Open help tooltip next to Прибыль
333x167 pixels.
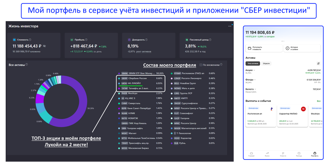click(86, 40)
